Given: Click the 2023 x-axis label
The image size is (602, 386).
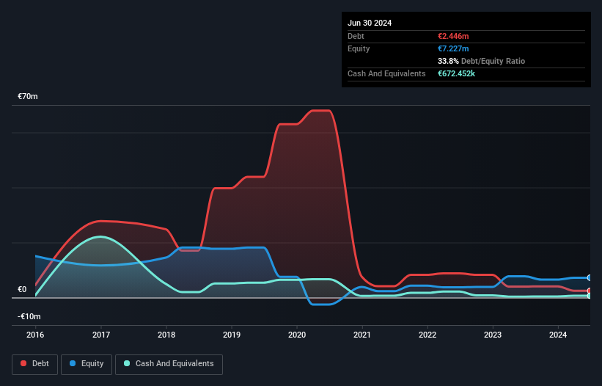Looking at the screenshot, I should pyautogui.click(x=493, y=335).
